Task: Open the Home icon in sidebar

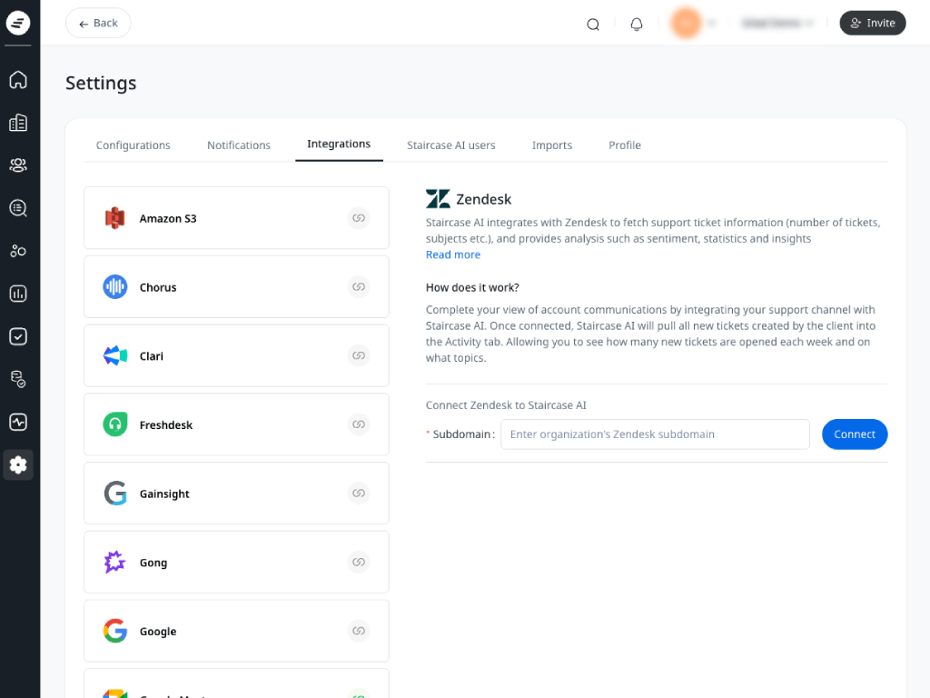Action: point(18,80)
